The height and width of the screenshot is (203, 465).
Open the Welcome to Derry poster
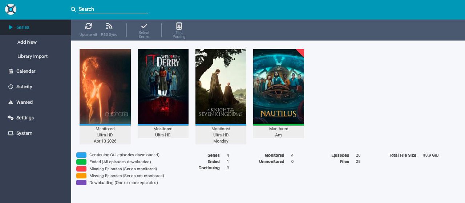tap(163, 86)
